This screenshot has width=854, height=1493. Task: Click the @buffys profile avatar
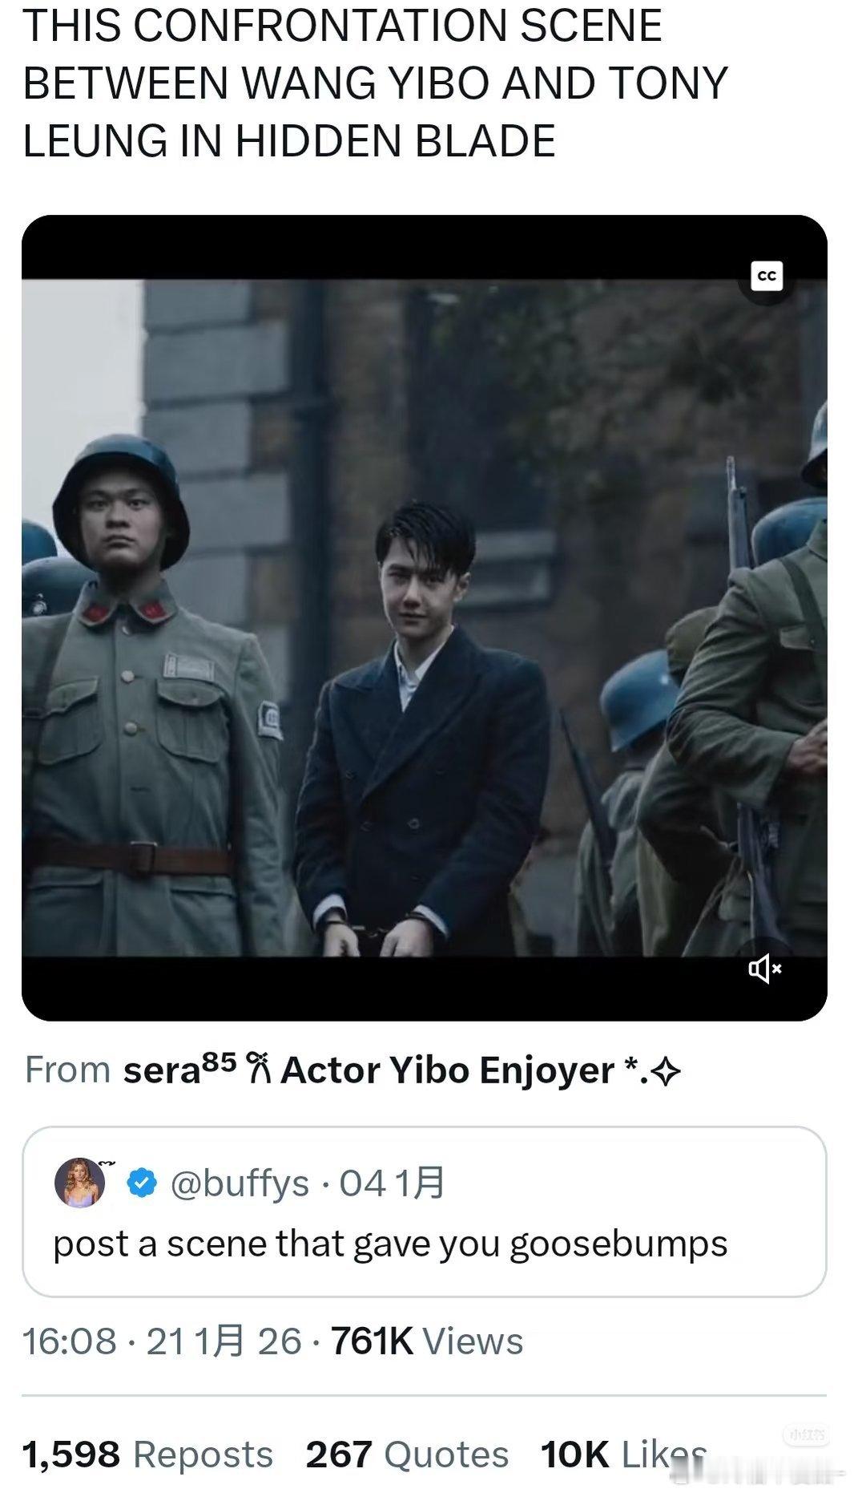(80, 1183)
